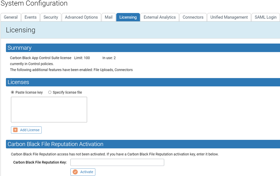Image resolution: width=280 pixels, height=176 pixels.
Task: Click the orange checkmark icon on Activate
Action: tap(75, 172)
